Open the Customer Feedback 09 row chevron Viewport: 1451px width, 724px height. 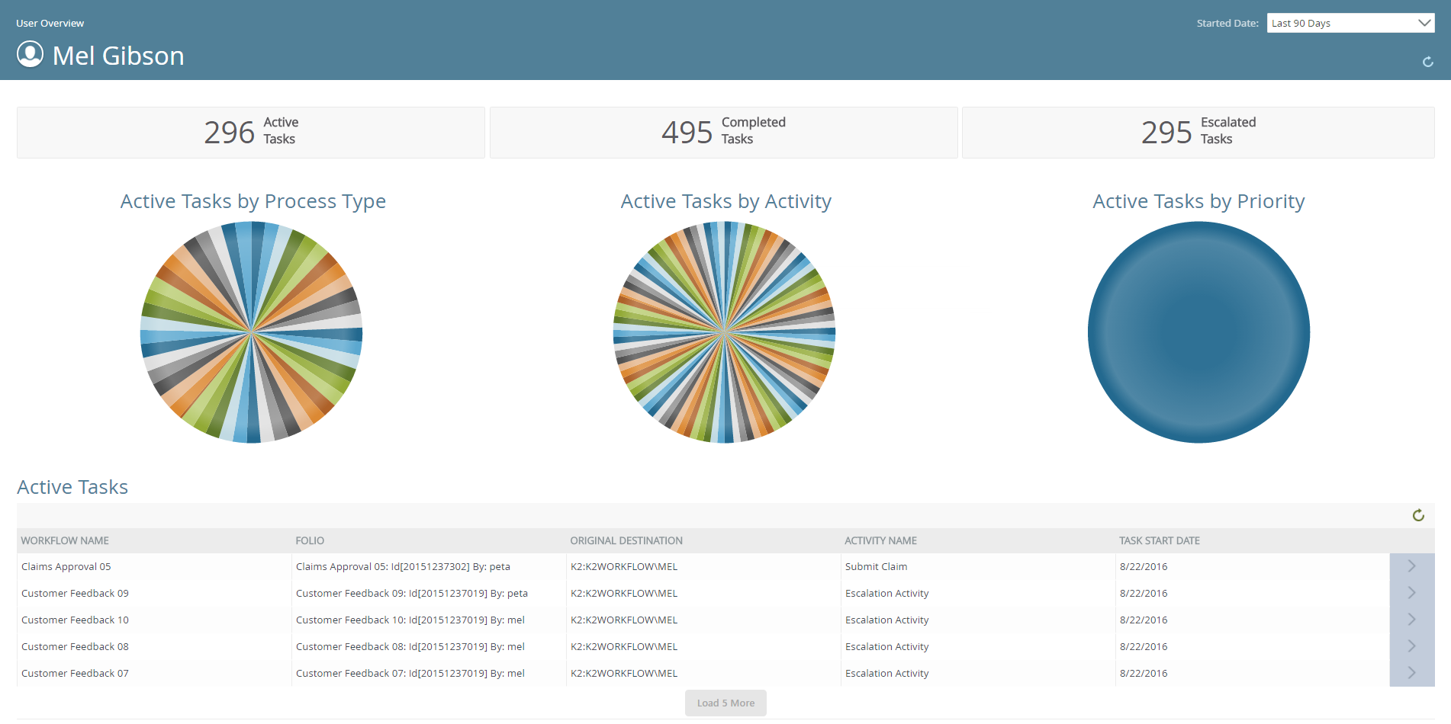coord(1411,593)
